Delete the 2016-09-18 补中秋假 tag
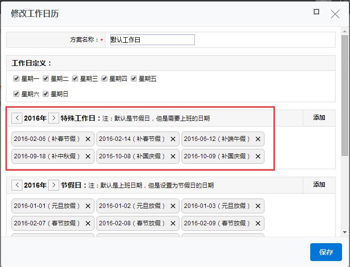 88,156
